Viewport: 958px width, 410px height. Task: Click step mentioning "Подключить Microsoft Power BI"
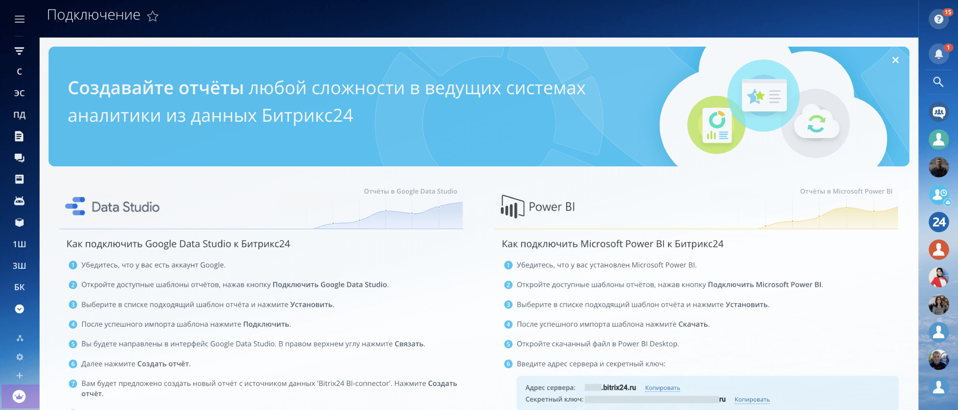(670, 285)
